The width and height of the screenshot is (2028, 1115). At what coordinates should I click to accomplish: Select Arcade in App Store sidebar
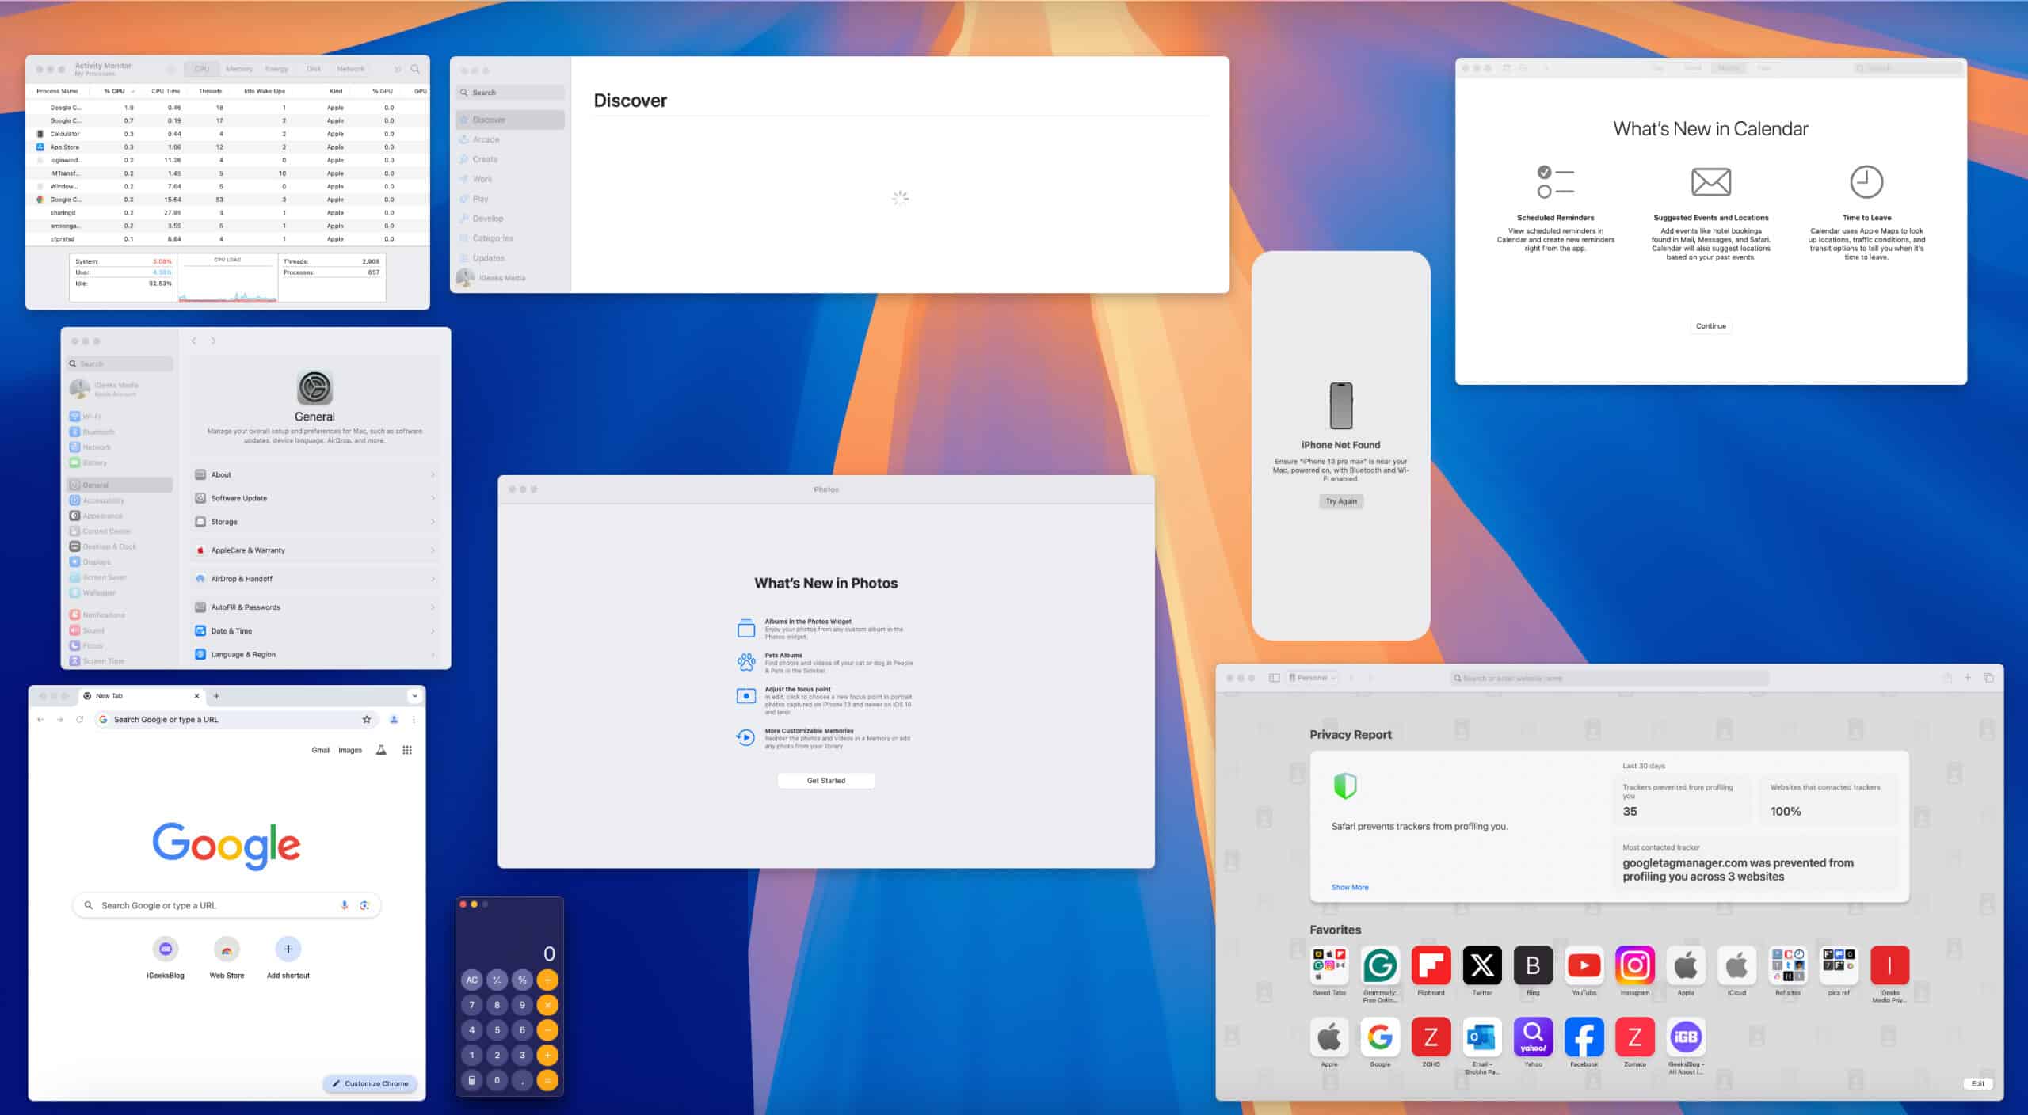pos(486,139)
